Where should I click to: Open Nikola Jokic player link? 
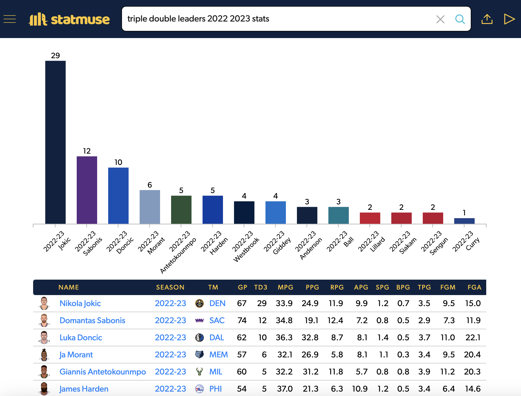coord(80,303)
